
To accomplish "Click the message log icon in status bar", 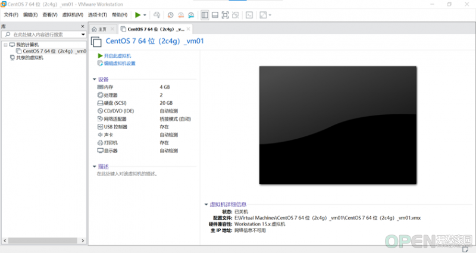I will coord(465,249).
